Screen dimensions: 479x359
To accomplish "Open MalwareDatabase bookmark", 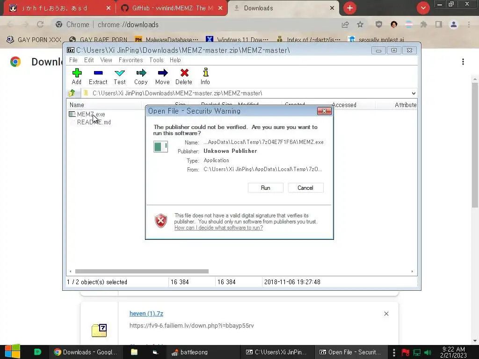I will tap(167, 40).
